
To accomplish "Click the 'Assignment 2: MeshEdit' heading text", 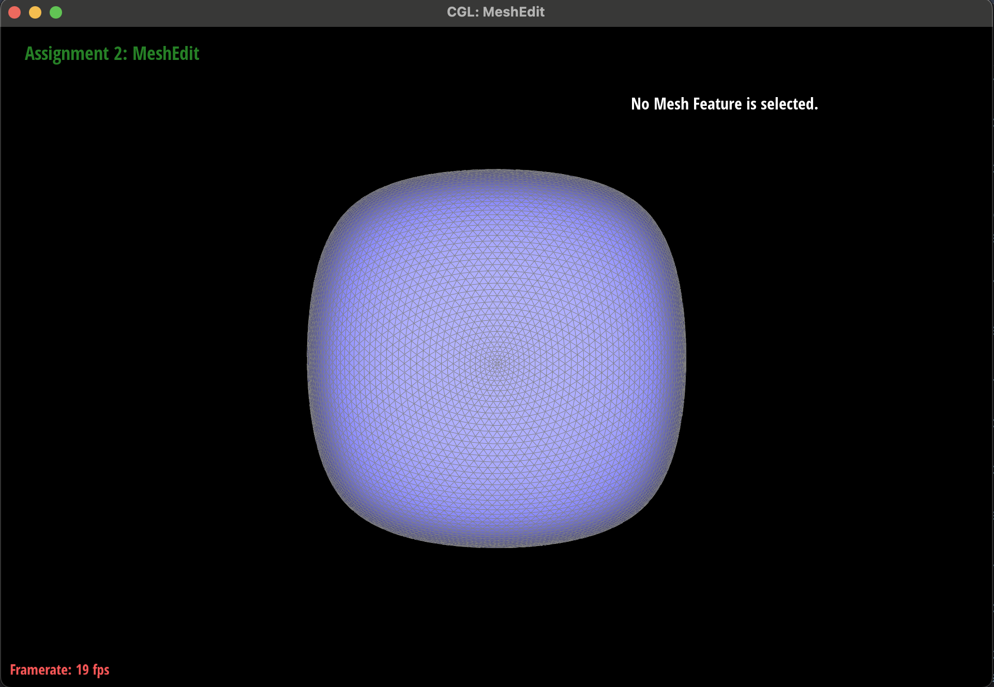I will pos(112,54).
